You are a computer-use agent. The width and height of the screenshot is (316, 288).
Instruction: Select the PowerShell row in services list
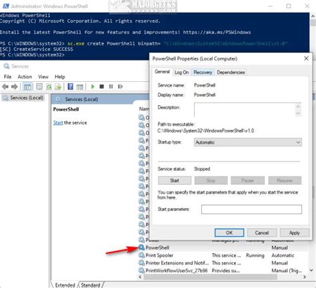coord(223,247)
